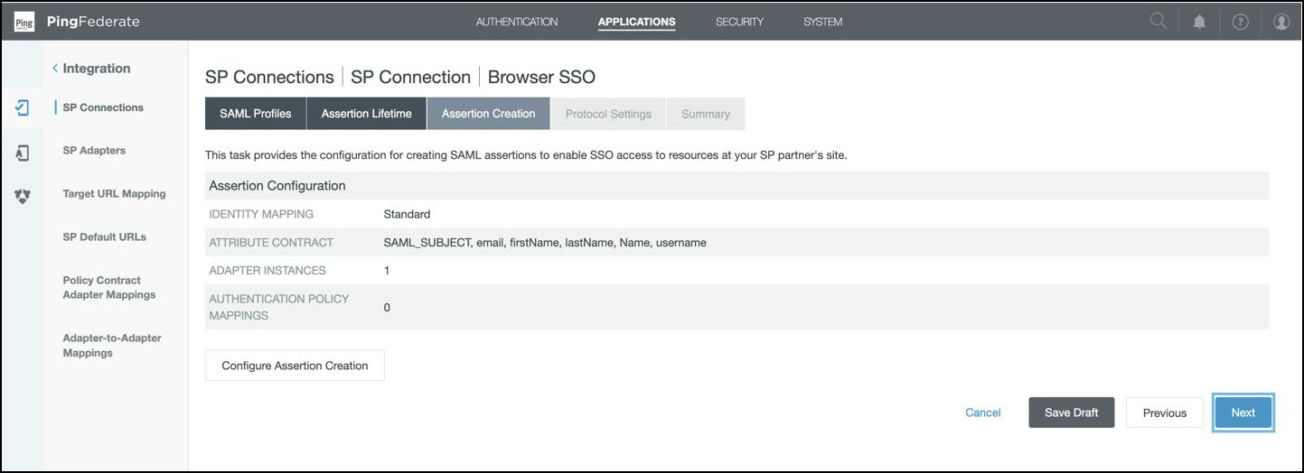Viewport: 1304px width, 473px height.
Task: Open the notifications bell icon
Action: pos(1199,22)
